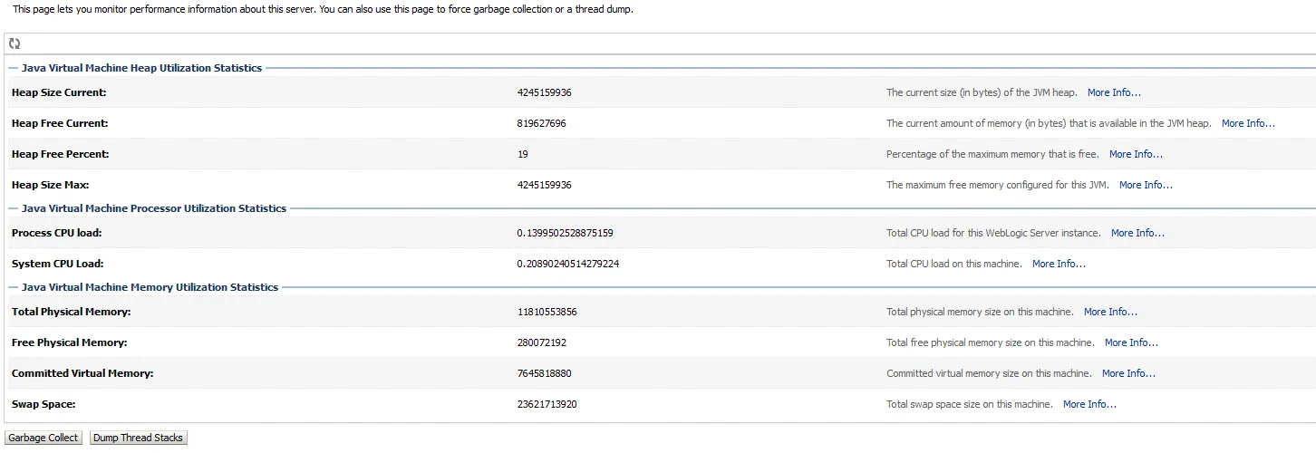The height and width of the screenshot is (453, 1316).
Task: Click the Swap Space value 23621713920
Action: (x=547, y=404)
